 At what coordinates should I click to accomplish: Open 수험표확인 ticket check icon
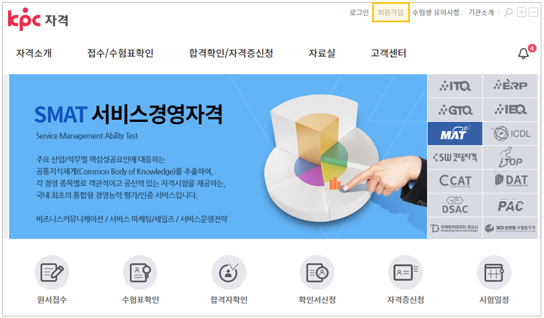[x=140, y=272]
